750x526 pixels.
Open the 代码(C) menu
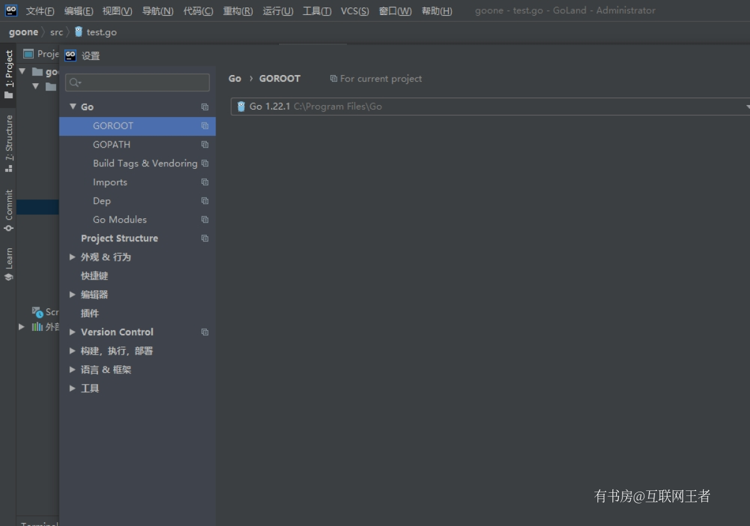pyautogui.click(x=198, y=11)
